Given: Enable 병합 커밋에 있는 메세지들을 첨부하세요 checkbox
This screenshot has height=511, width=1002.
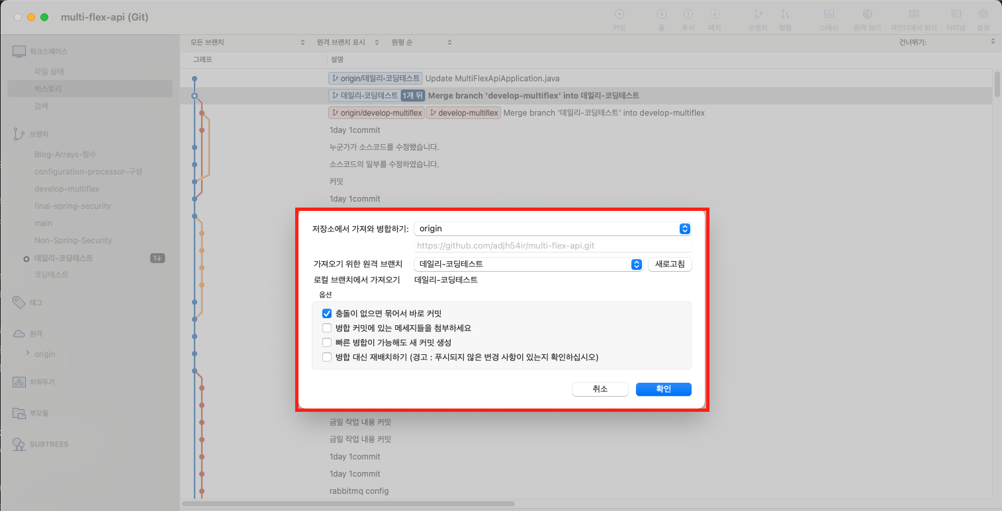Looking at the screenshot, I should click(326, 328).
